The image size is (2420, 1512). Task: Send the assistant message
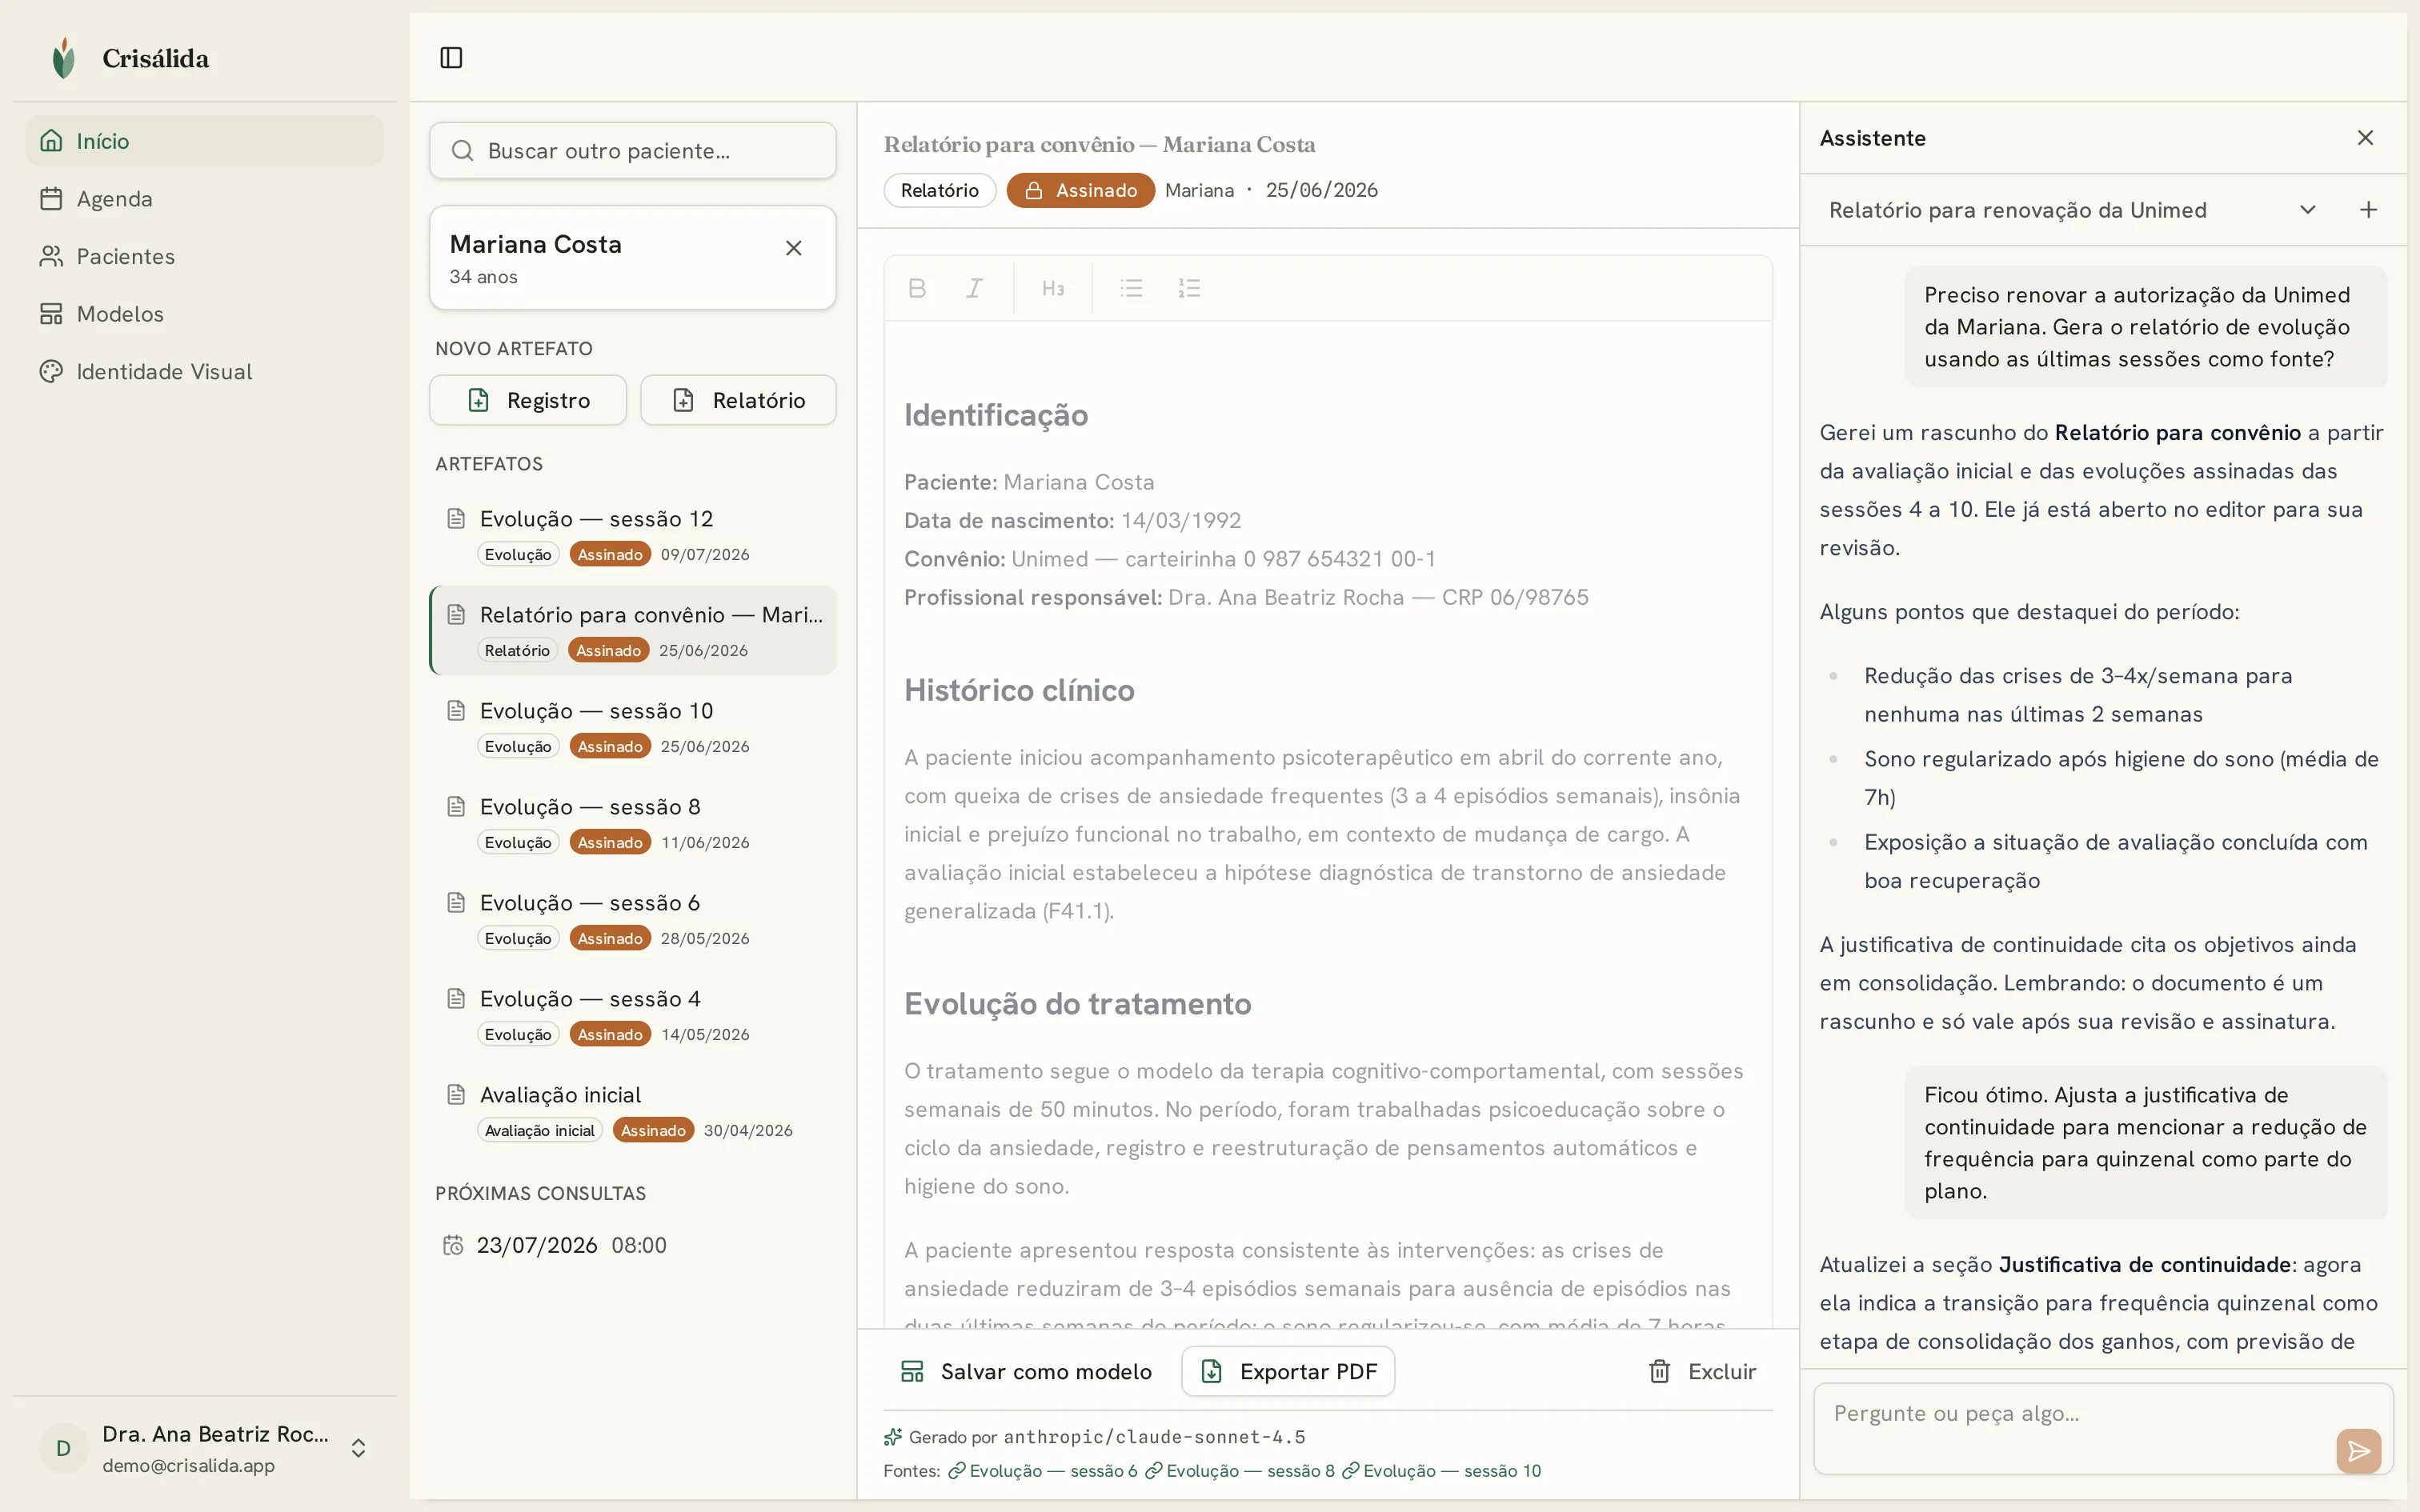[x=2358, y=1451]
